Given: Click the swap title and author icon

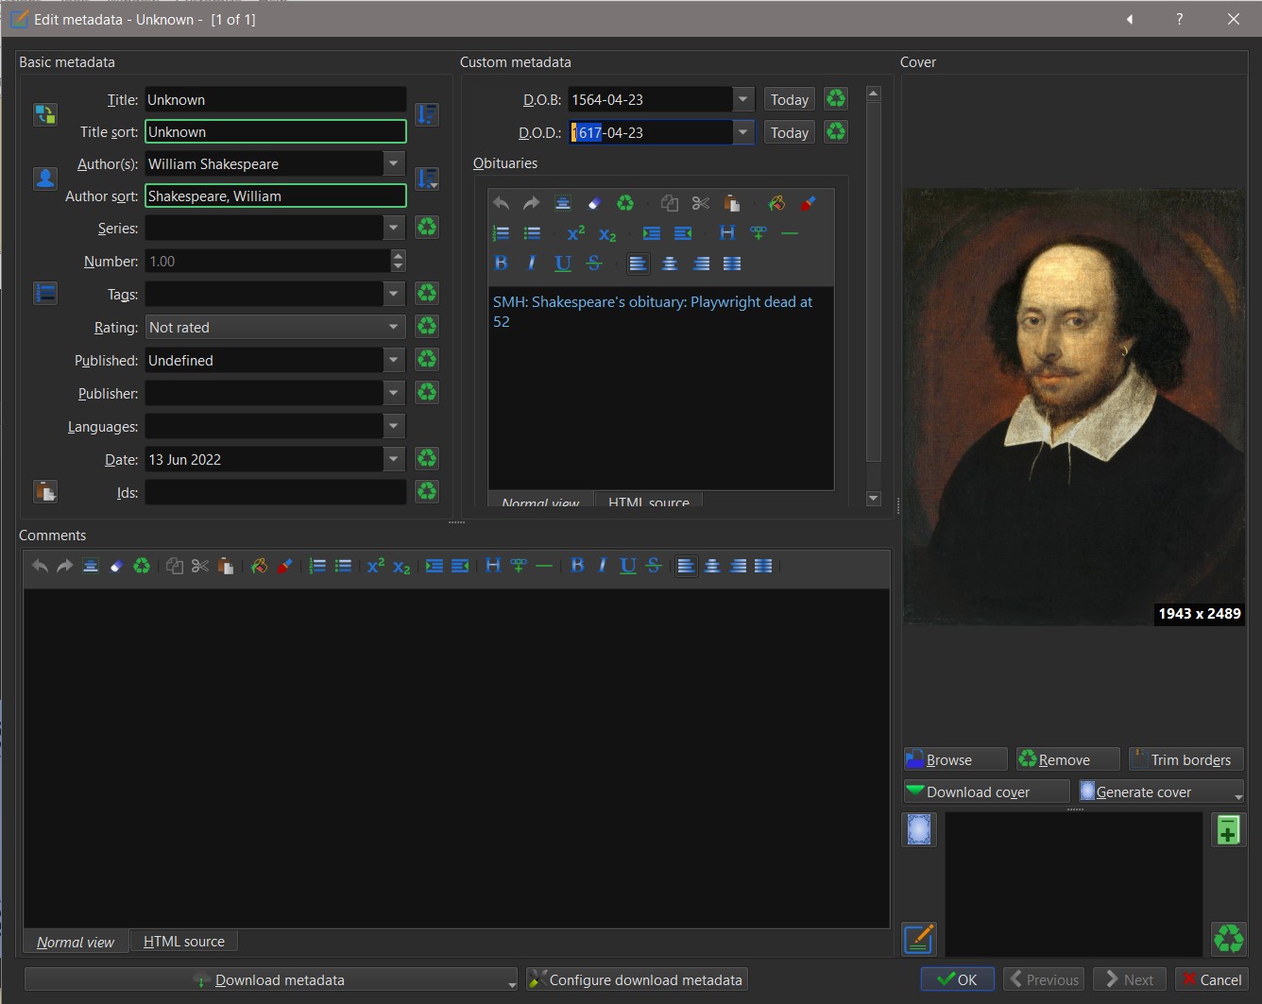Looking at the screenshot, I should click(x=45, y=115).
